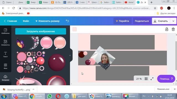Screen dimensions: 177x99
Task: Open Viber from the taskbar
Action: coord(20,96)
